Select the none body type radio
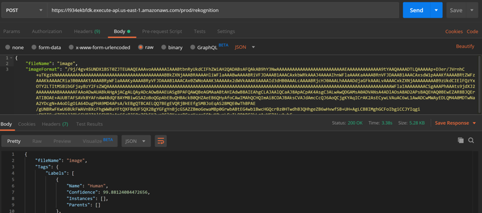Image resolution: width=482 pixels, height=213 pixels. [15, 48]
